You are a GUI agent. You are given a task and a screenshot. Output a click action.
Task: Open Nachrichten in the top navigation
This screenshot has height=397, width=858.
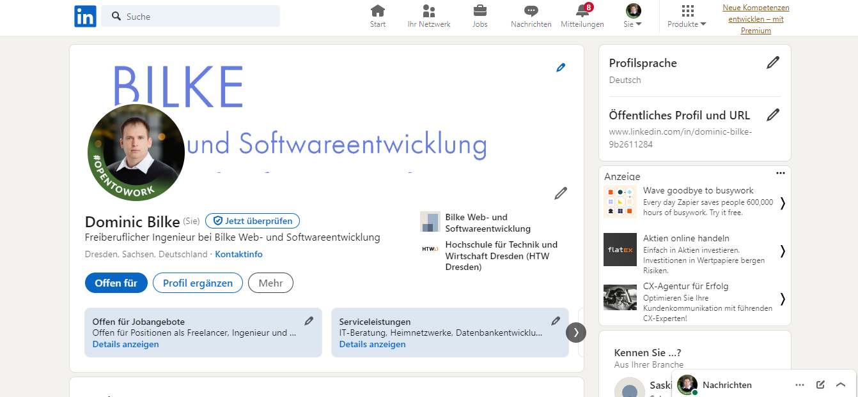pyautogui.click(x=531, y=17)
